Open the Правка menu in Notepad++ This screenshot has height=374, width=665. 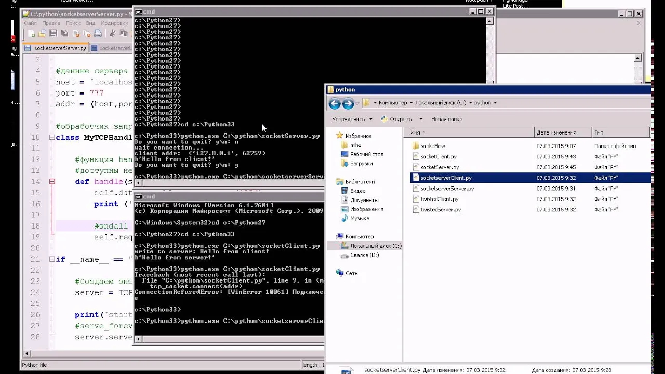tap(51, 23)
